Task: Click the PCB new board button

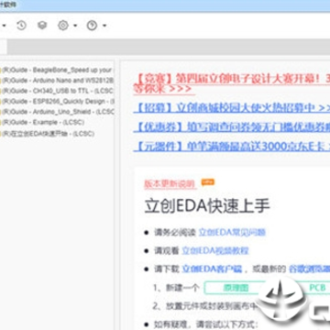Action: click(316, 288)
